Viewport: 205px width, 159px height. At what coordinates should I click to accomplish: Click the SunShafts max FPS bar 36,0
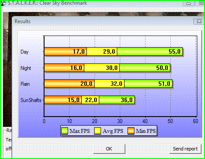(x=117, y=100)
